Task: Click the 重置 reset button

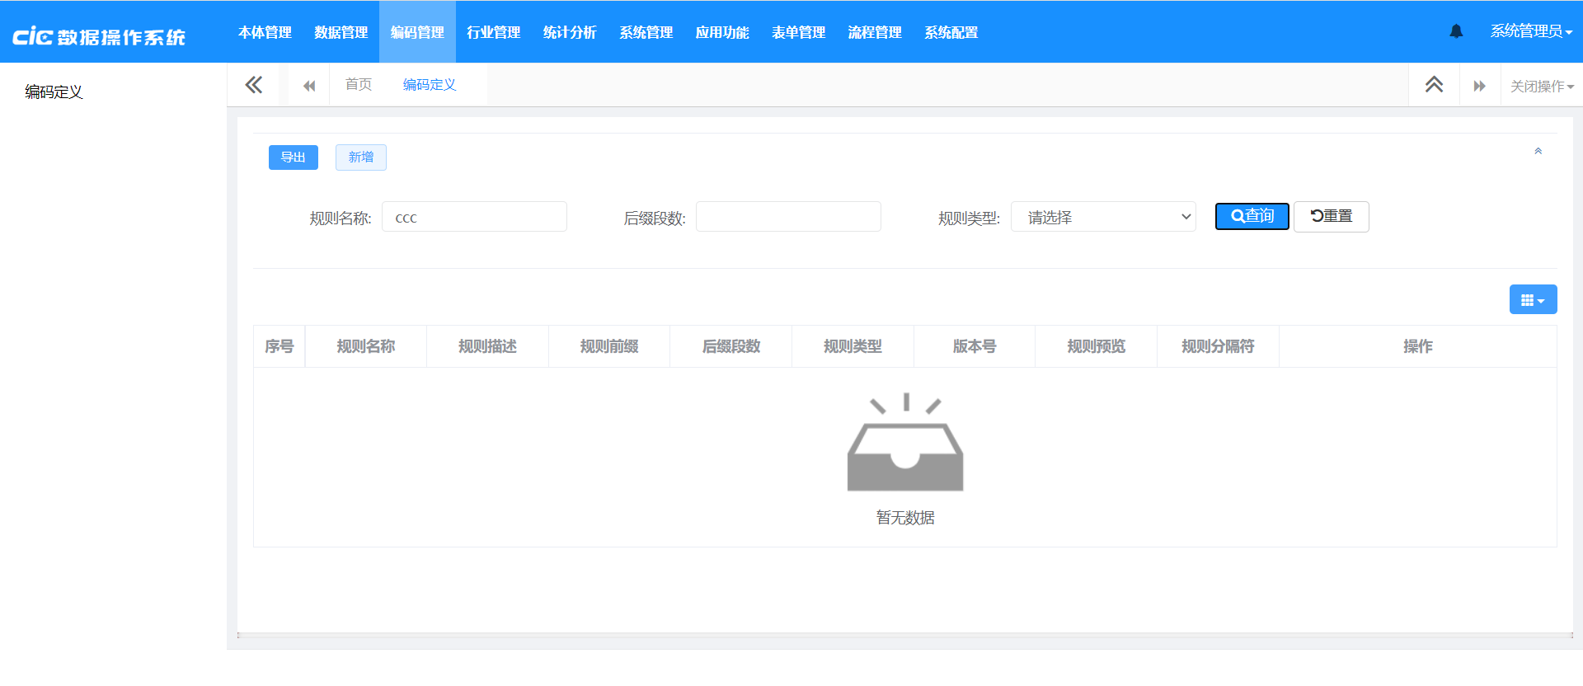Action: click(x=1331, y=216)
